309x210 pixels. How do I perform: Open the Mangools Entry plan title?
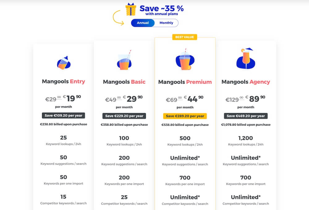point(63,81)
